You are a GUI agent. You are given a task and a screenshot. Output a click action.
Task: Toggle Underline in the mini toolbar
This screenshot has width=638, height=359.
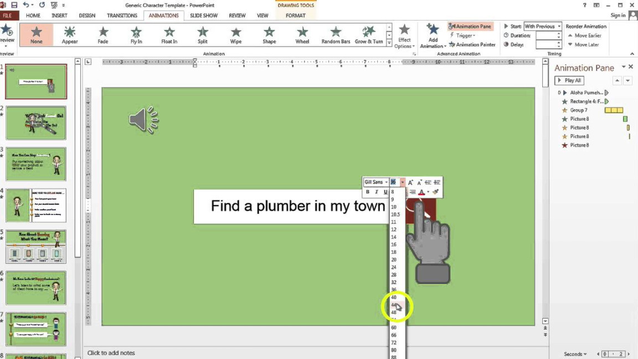(x=385, y=192)
